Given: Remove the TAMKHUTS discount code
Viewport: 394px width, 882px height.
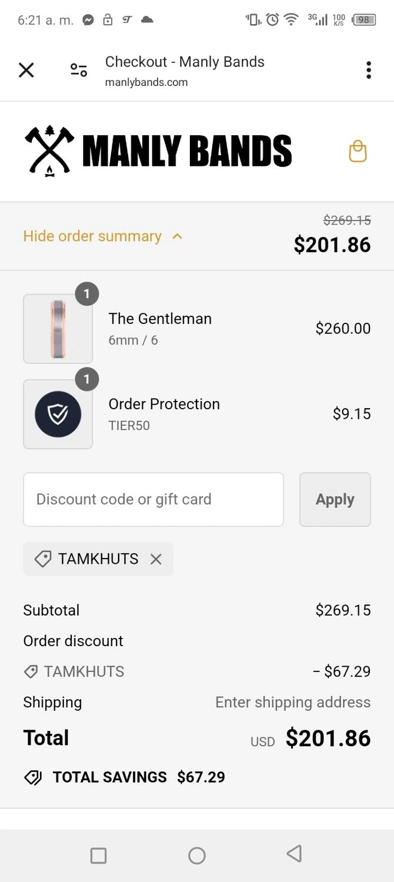Looking at the screenshot, I should (x=156, y=559).
